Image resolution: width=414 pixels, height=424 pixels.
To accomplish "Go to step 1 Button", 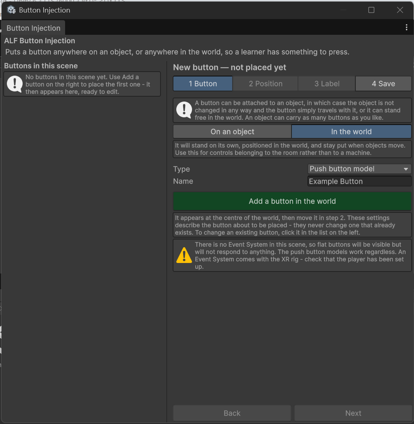I will click(203, 84).
